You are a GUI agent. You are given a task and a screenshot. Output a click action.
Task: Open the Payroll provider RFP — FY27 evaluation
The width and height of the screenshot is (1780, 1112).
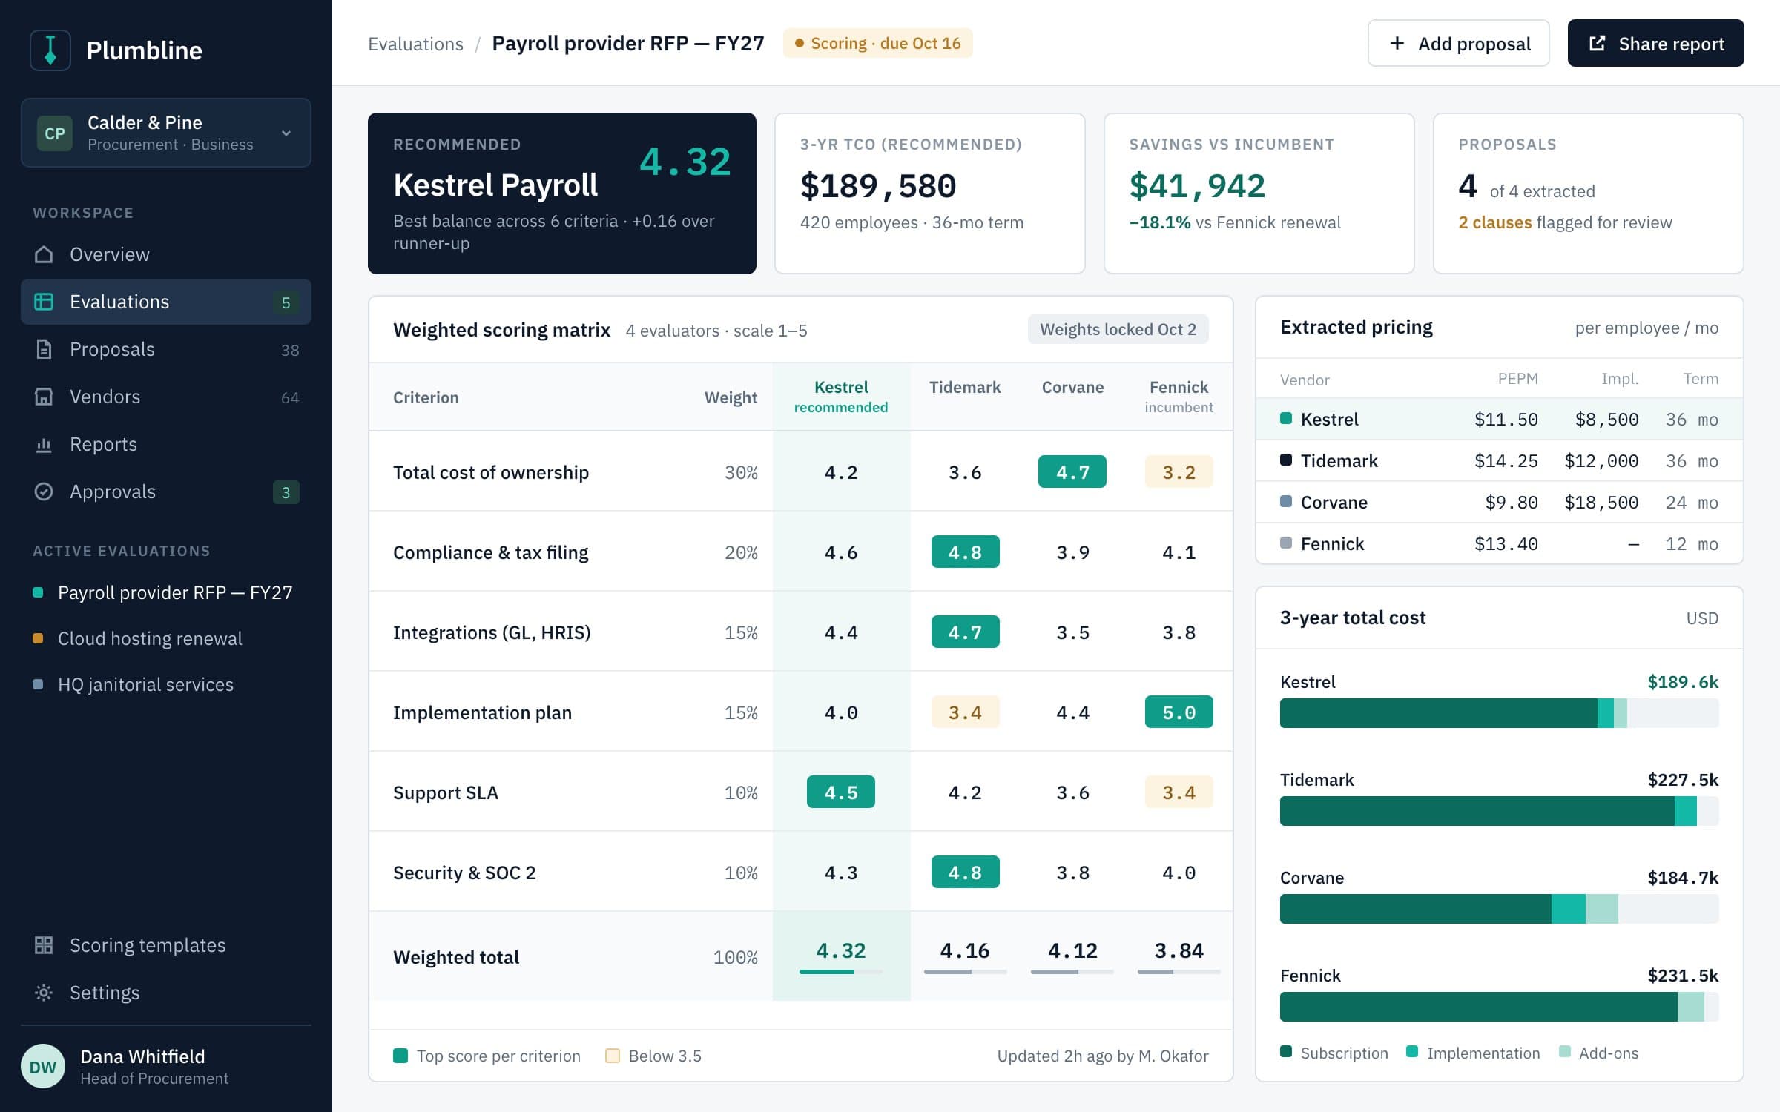tap(166, 592)
